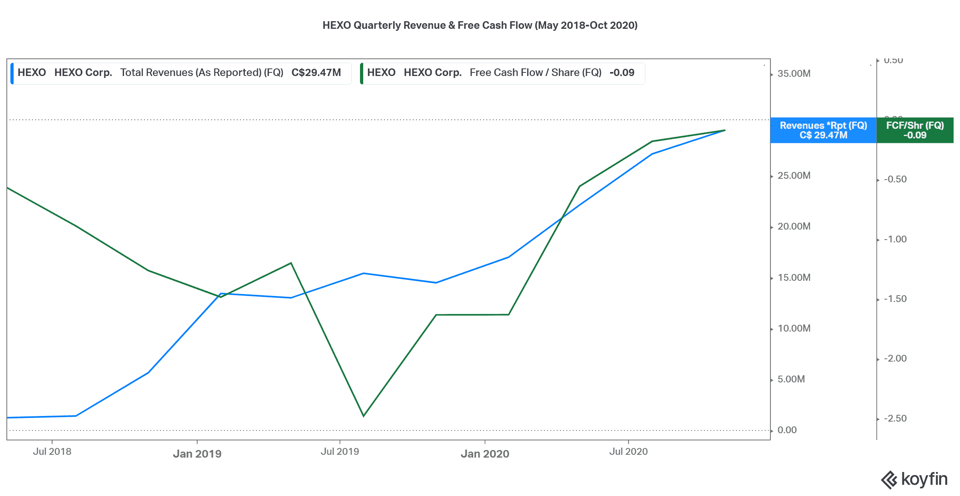The image size is (960, 496).
Task: Click the Total Revenues legend entry
Action: click(181, 73)
